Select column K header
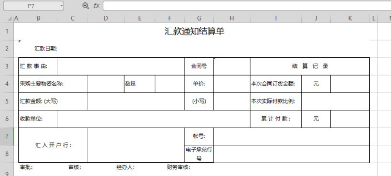Viewport: 391px width, 176px height. pos(350,18)
